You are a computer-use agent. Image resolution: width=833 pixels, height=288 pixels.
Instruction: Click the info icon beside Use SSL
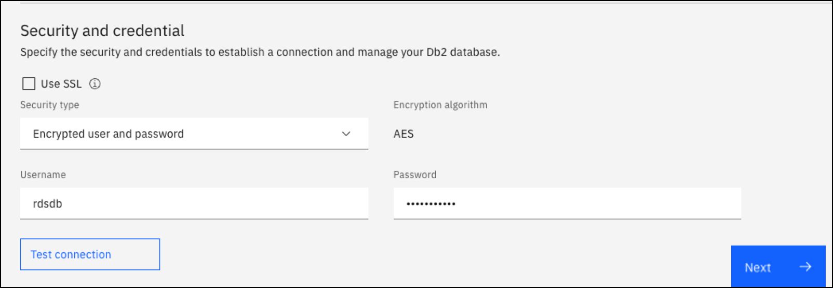(95, 84)
